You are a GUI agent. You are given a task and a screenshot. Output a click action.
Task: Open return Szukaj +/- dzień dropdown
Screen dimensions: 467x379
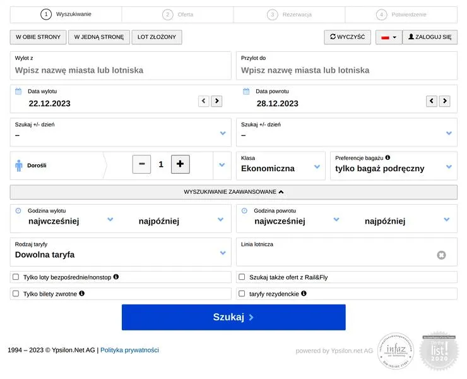pyautogui.click(x=346, y=133)
